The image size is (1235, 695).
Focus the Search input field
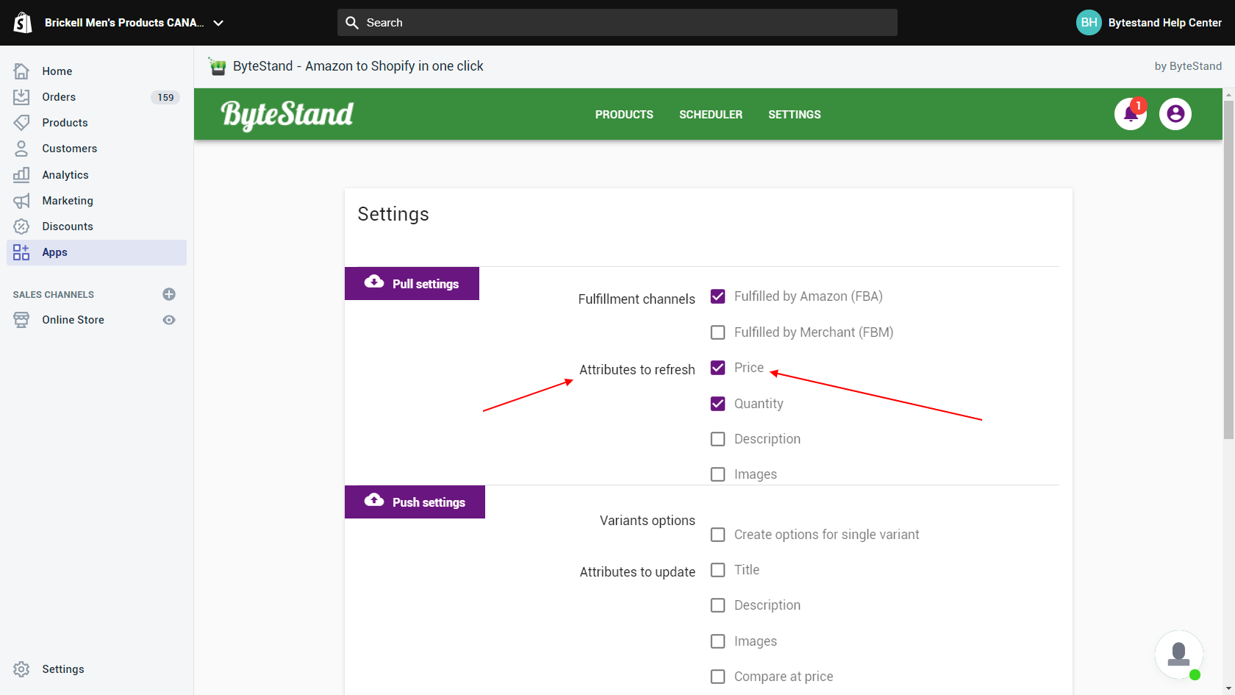[617, 23]
